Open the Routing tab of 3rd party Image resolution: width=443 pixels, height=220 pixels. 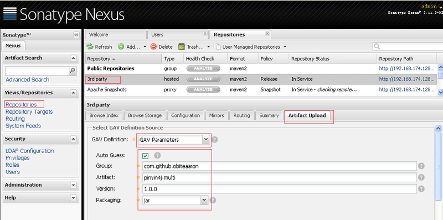click(x=241, y=115)
